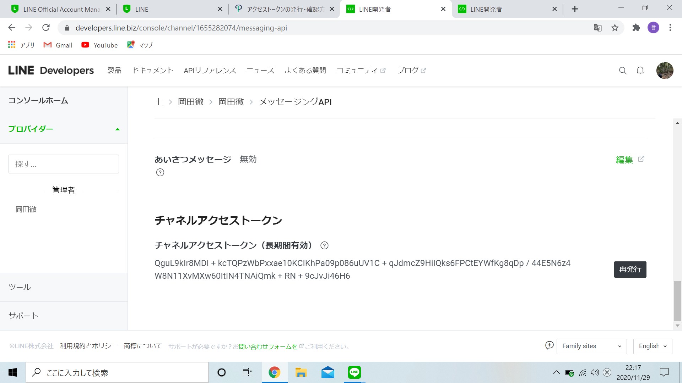Open English language dropdown
The image size is (682, 383).
[x=653, y=346]
